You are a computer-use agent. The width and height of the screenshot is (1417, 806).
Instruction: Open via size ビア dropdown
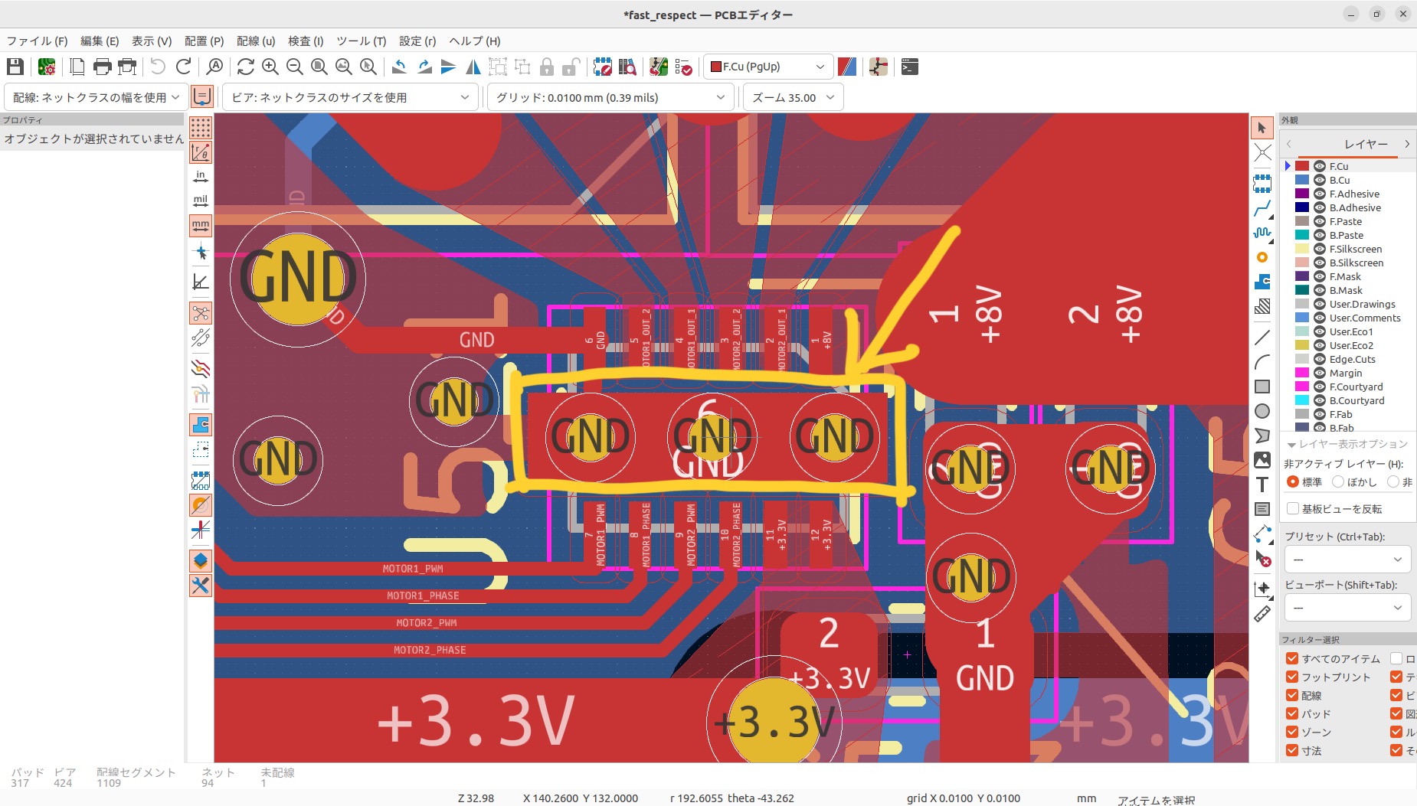pos(350,97)
